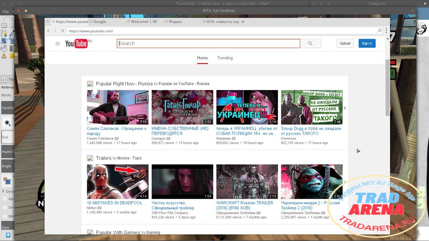Viewport: 429px width, 241px height.
Task: Open ИМЕНА СОБСТВЕННЫЕ video title link
Action: 180,131
